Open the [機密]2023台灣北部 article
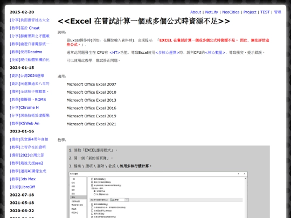This screenshot has width=291, height=218. [x=27, y=155]
